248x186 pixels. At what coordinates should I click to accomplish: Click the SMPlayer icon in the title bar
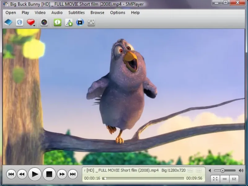click(x=6, y=4)
